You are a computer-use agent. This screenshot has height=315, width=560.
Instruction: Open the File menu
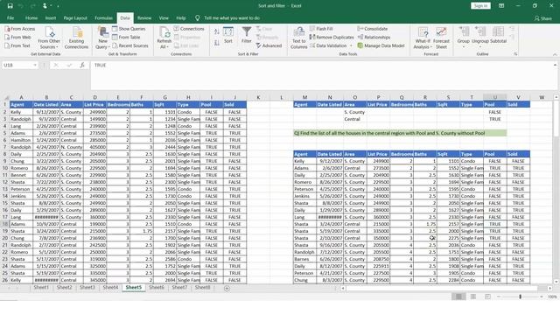pyautogui.click(x=10, y=17)
